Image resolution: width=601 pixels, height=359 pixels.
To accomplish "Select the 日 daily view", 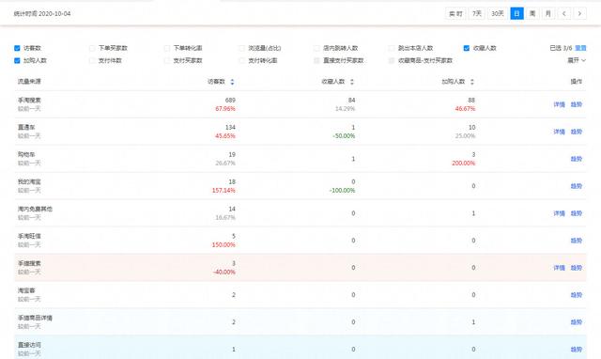I will (516, 14).
